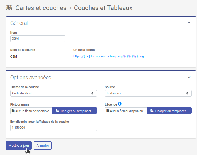Click the Options avancées section title
This screenshot has width=197, height=155.
(31, 77)
